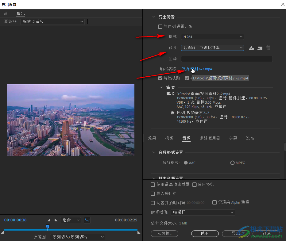
Task: Click the 导出 button
Action: pyautogui.click(x=235, y=234)
